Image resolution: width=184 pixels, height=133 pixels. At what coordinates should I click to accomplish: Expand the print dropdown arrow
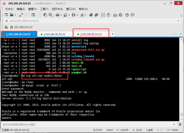click(61, 15)
